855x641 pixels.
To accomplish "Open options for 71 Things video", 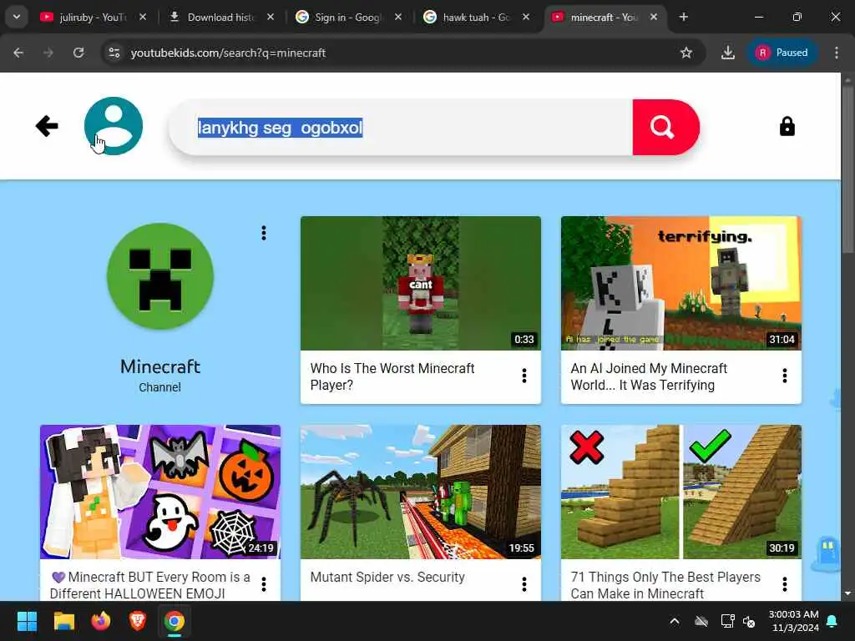I will [785, 584].
